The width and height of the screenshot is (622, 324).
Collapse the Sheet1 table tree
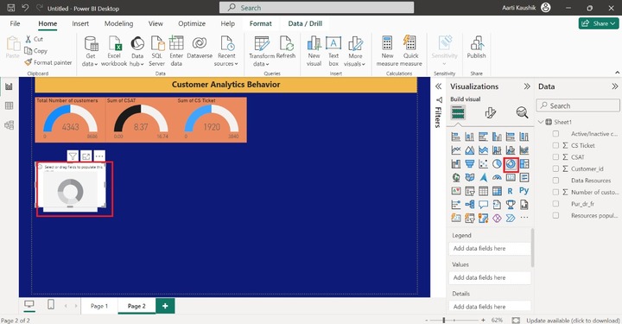(x=541, y=122)
